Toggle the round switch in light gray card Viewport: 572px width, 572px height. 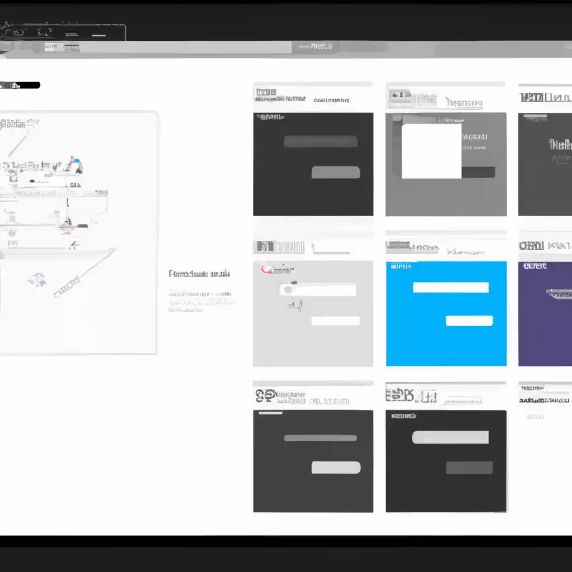click(289, 289)
